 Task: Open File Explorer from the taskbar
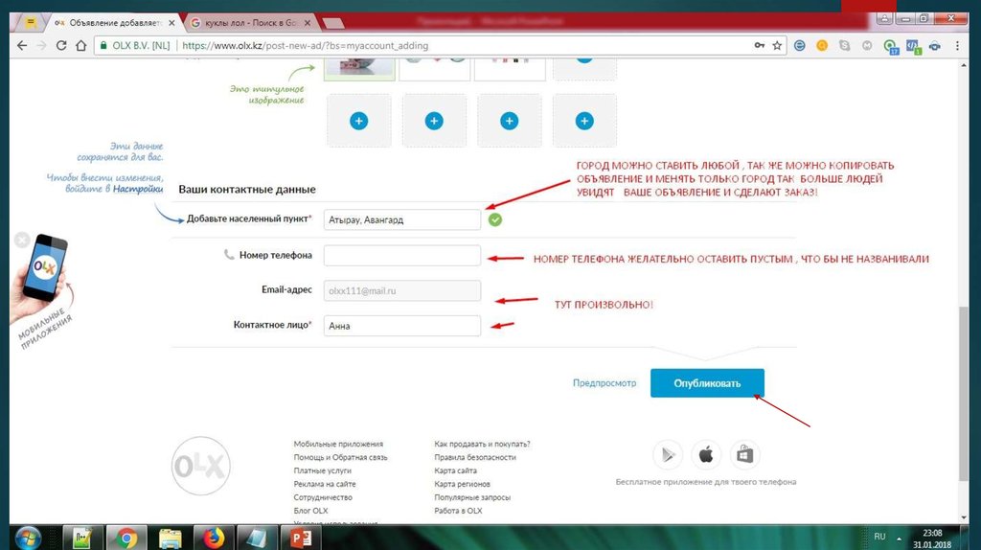170,539
